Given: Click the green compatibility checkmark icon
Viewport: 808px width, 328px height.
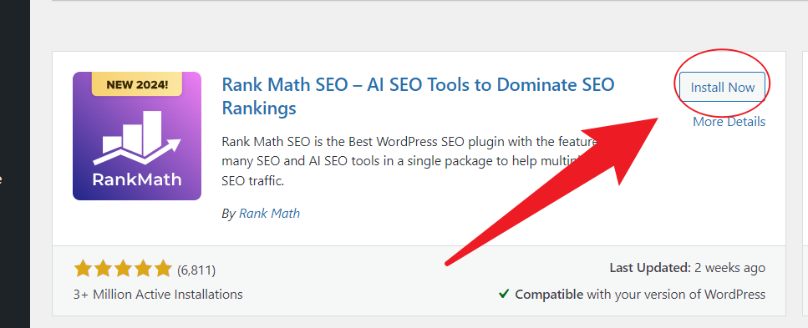Looking at the screenshot, I should point(504,294).
